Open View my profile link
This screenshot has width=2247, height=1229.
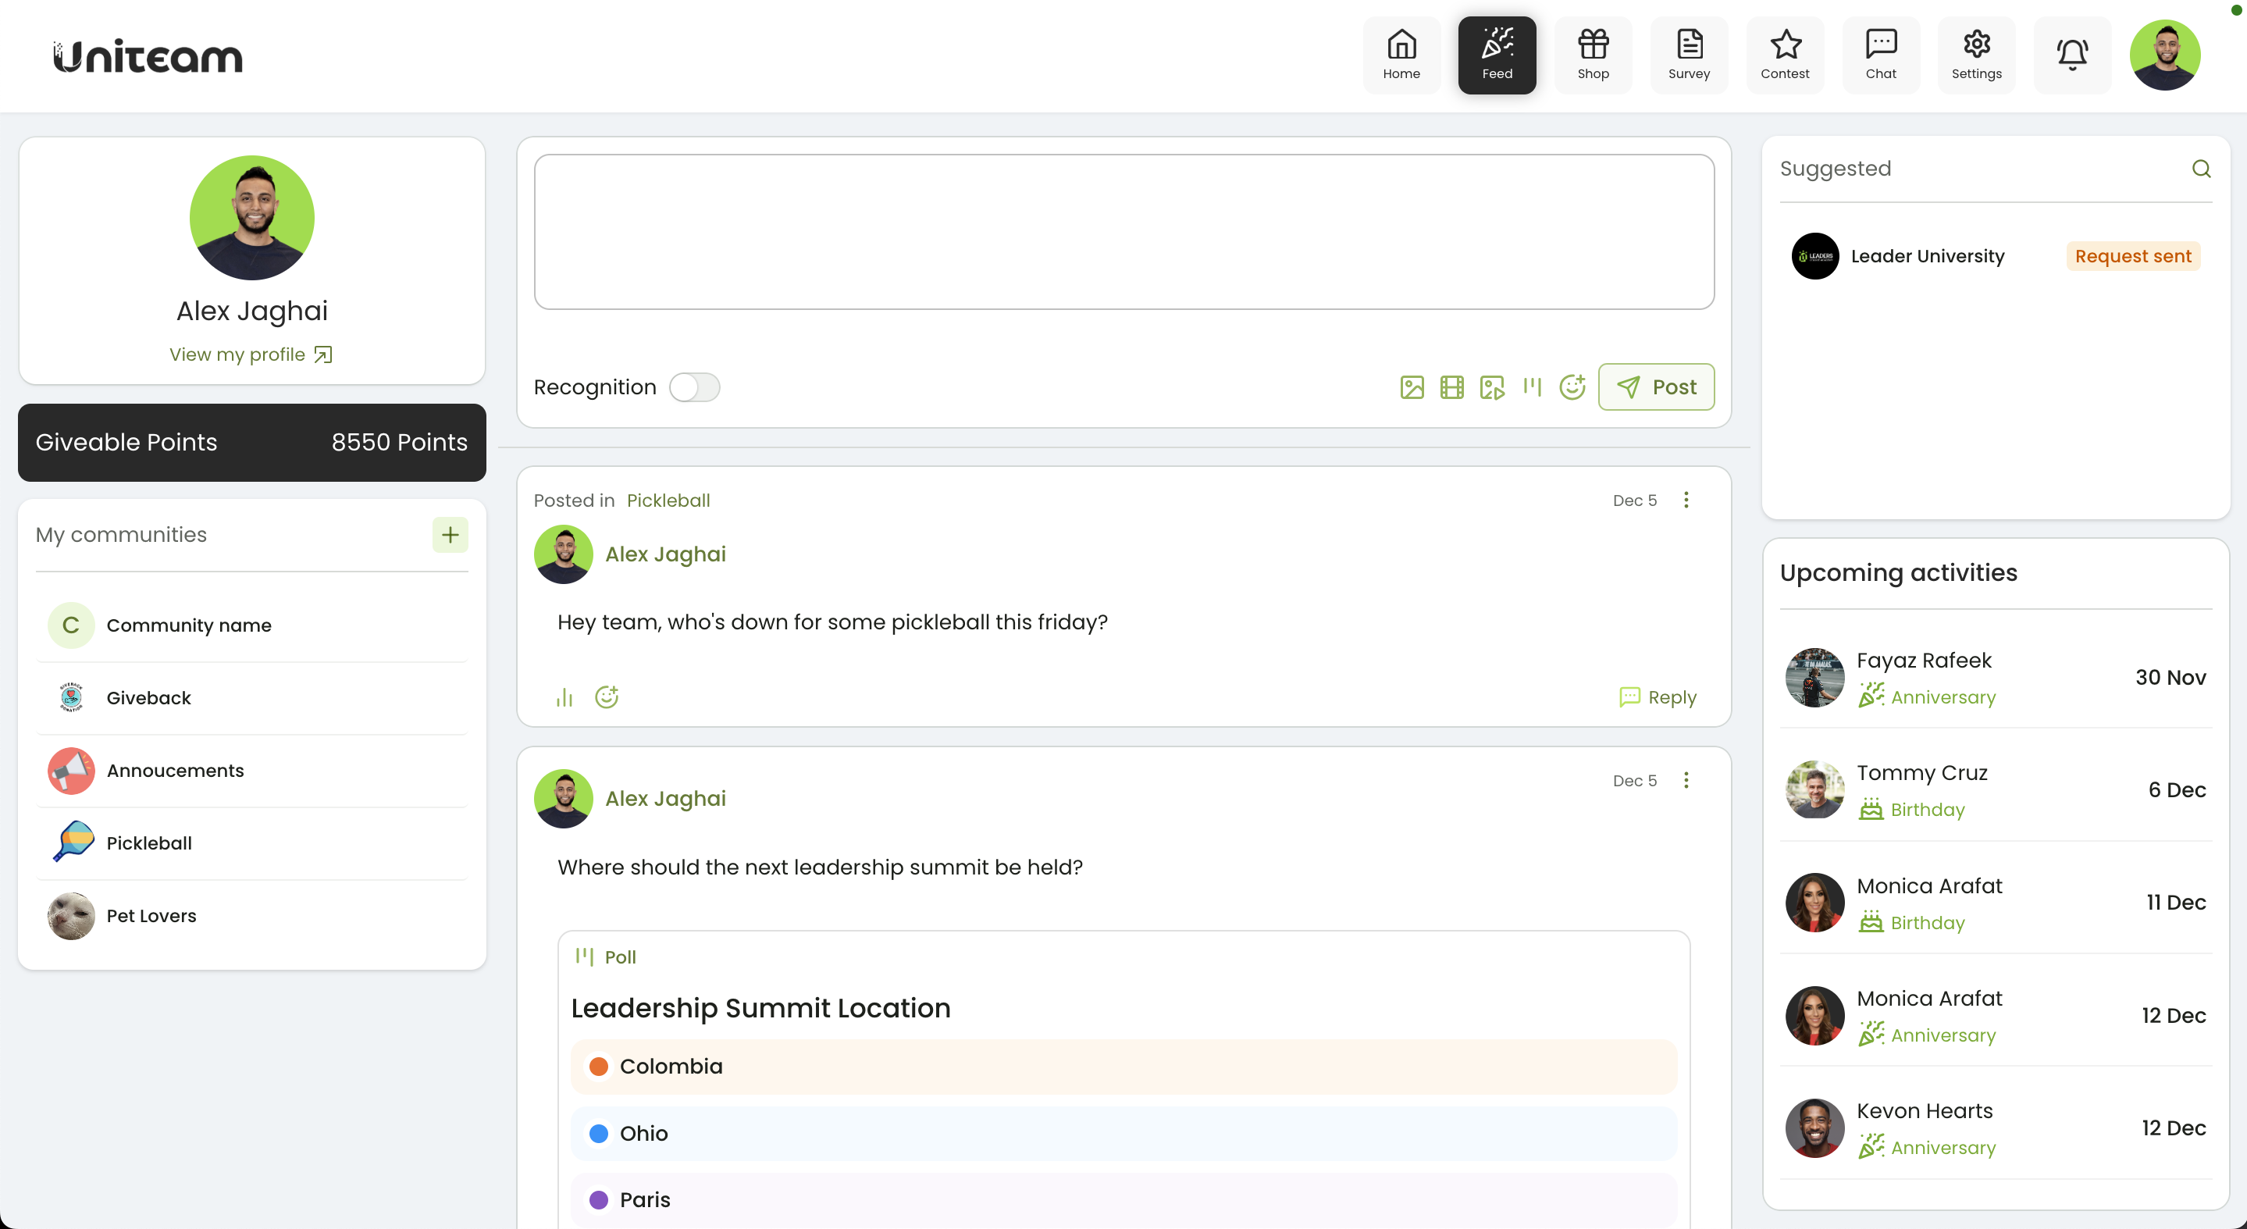coord(251,354)
